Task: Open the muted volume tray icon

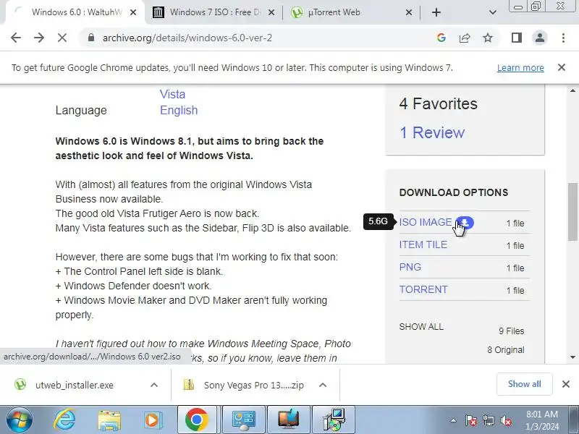Action: point(505,420)
